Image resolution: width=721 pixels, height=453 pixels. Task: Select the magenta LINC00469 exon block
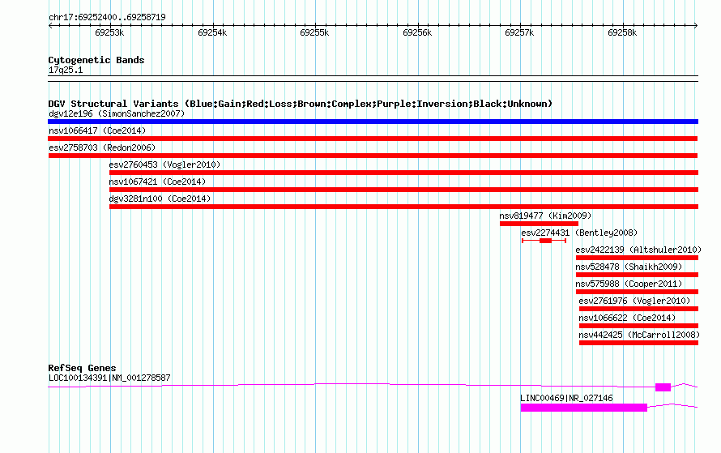pyautogui.click(x=584, y=408)
